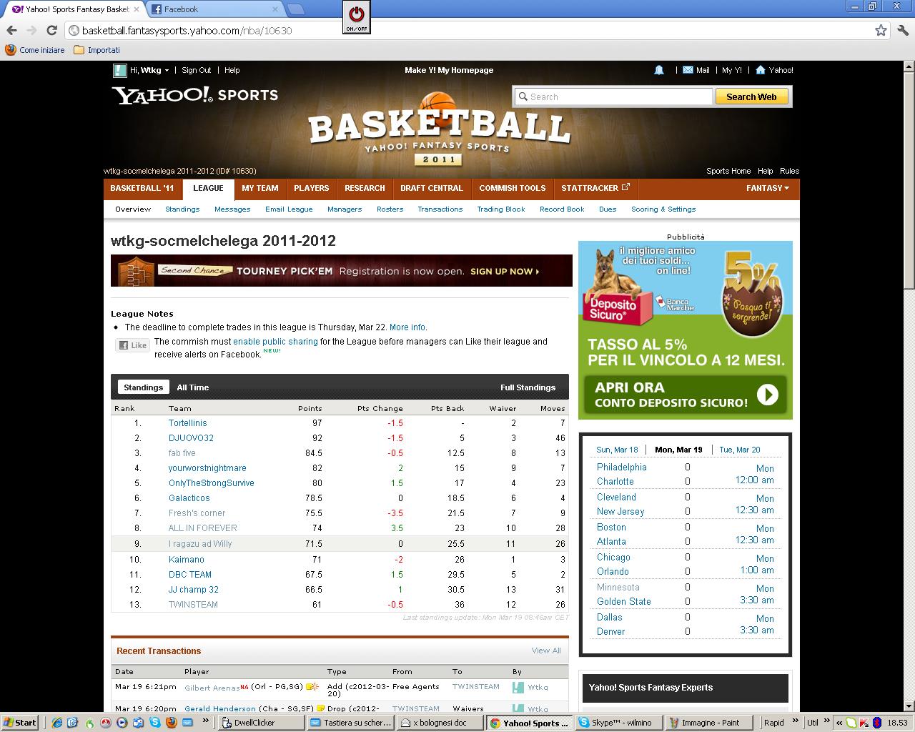
Task: Select Tue, Mar 20 in schedule
Action: pos(739,450)
